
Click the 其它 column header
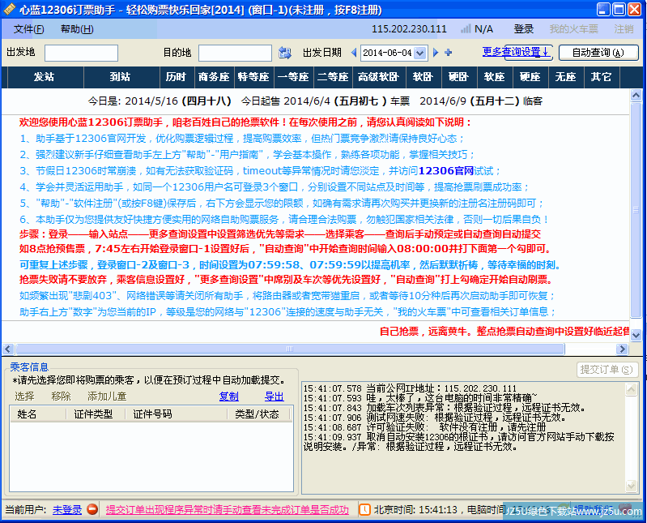click(x=602, y=77)
